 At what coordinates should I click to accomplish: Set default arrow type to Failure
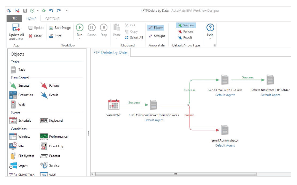(185, 32)
